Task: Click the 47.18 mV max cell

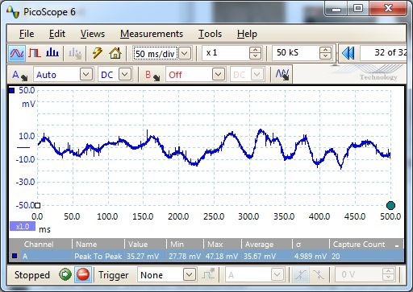Action: click(x=222, y=257)
